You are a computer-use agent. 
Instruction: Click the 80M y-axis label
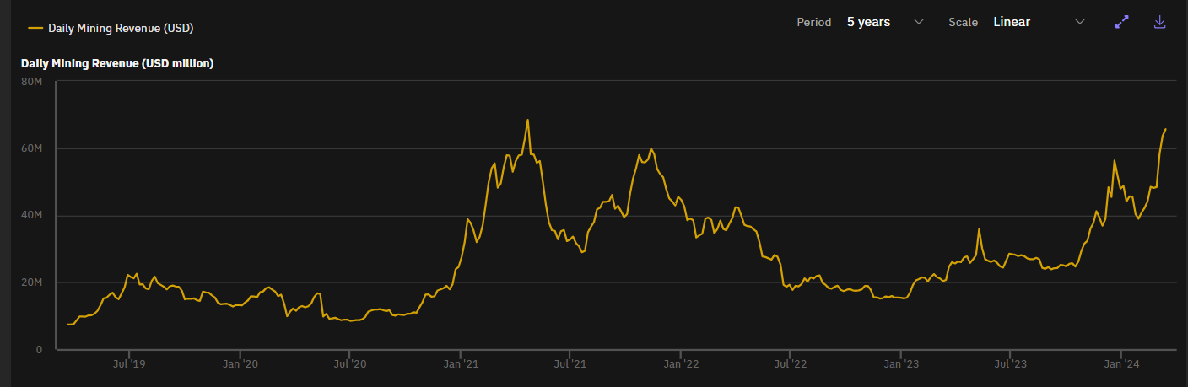(32, 82)
